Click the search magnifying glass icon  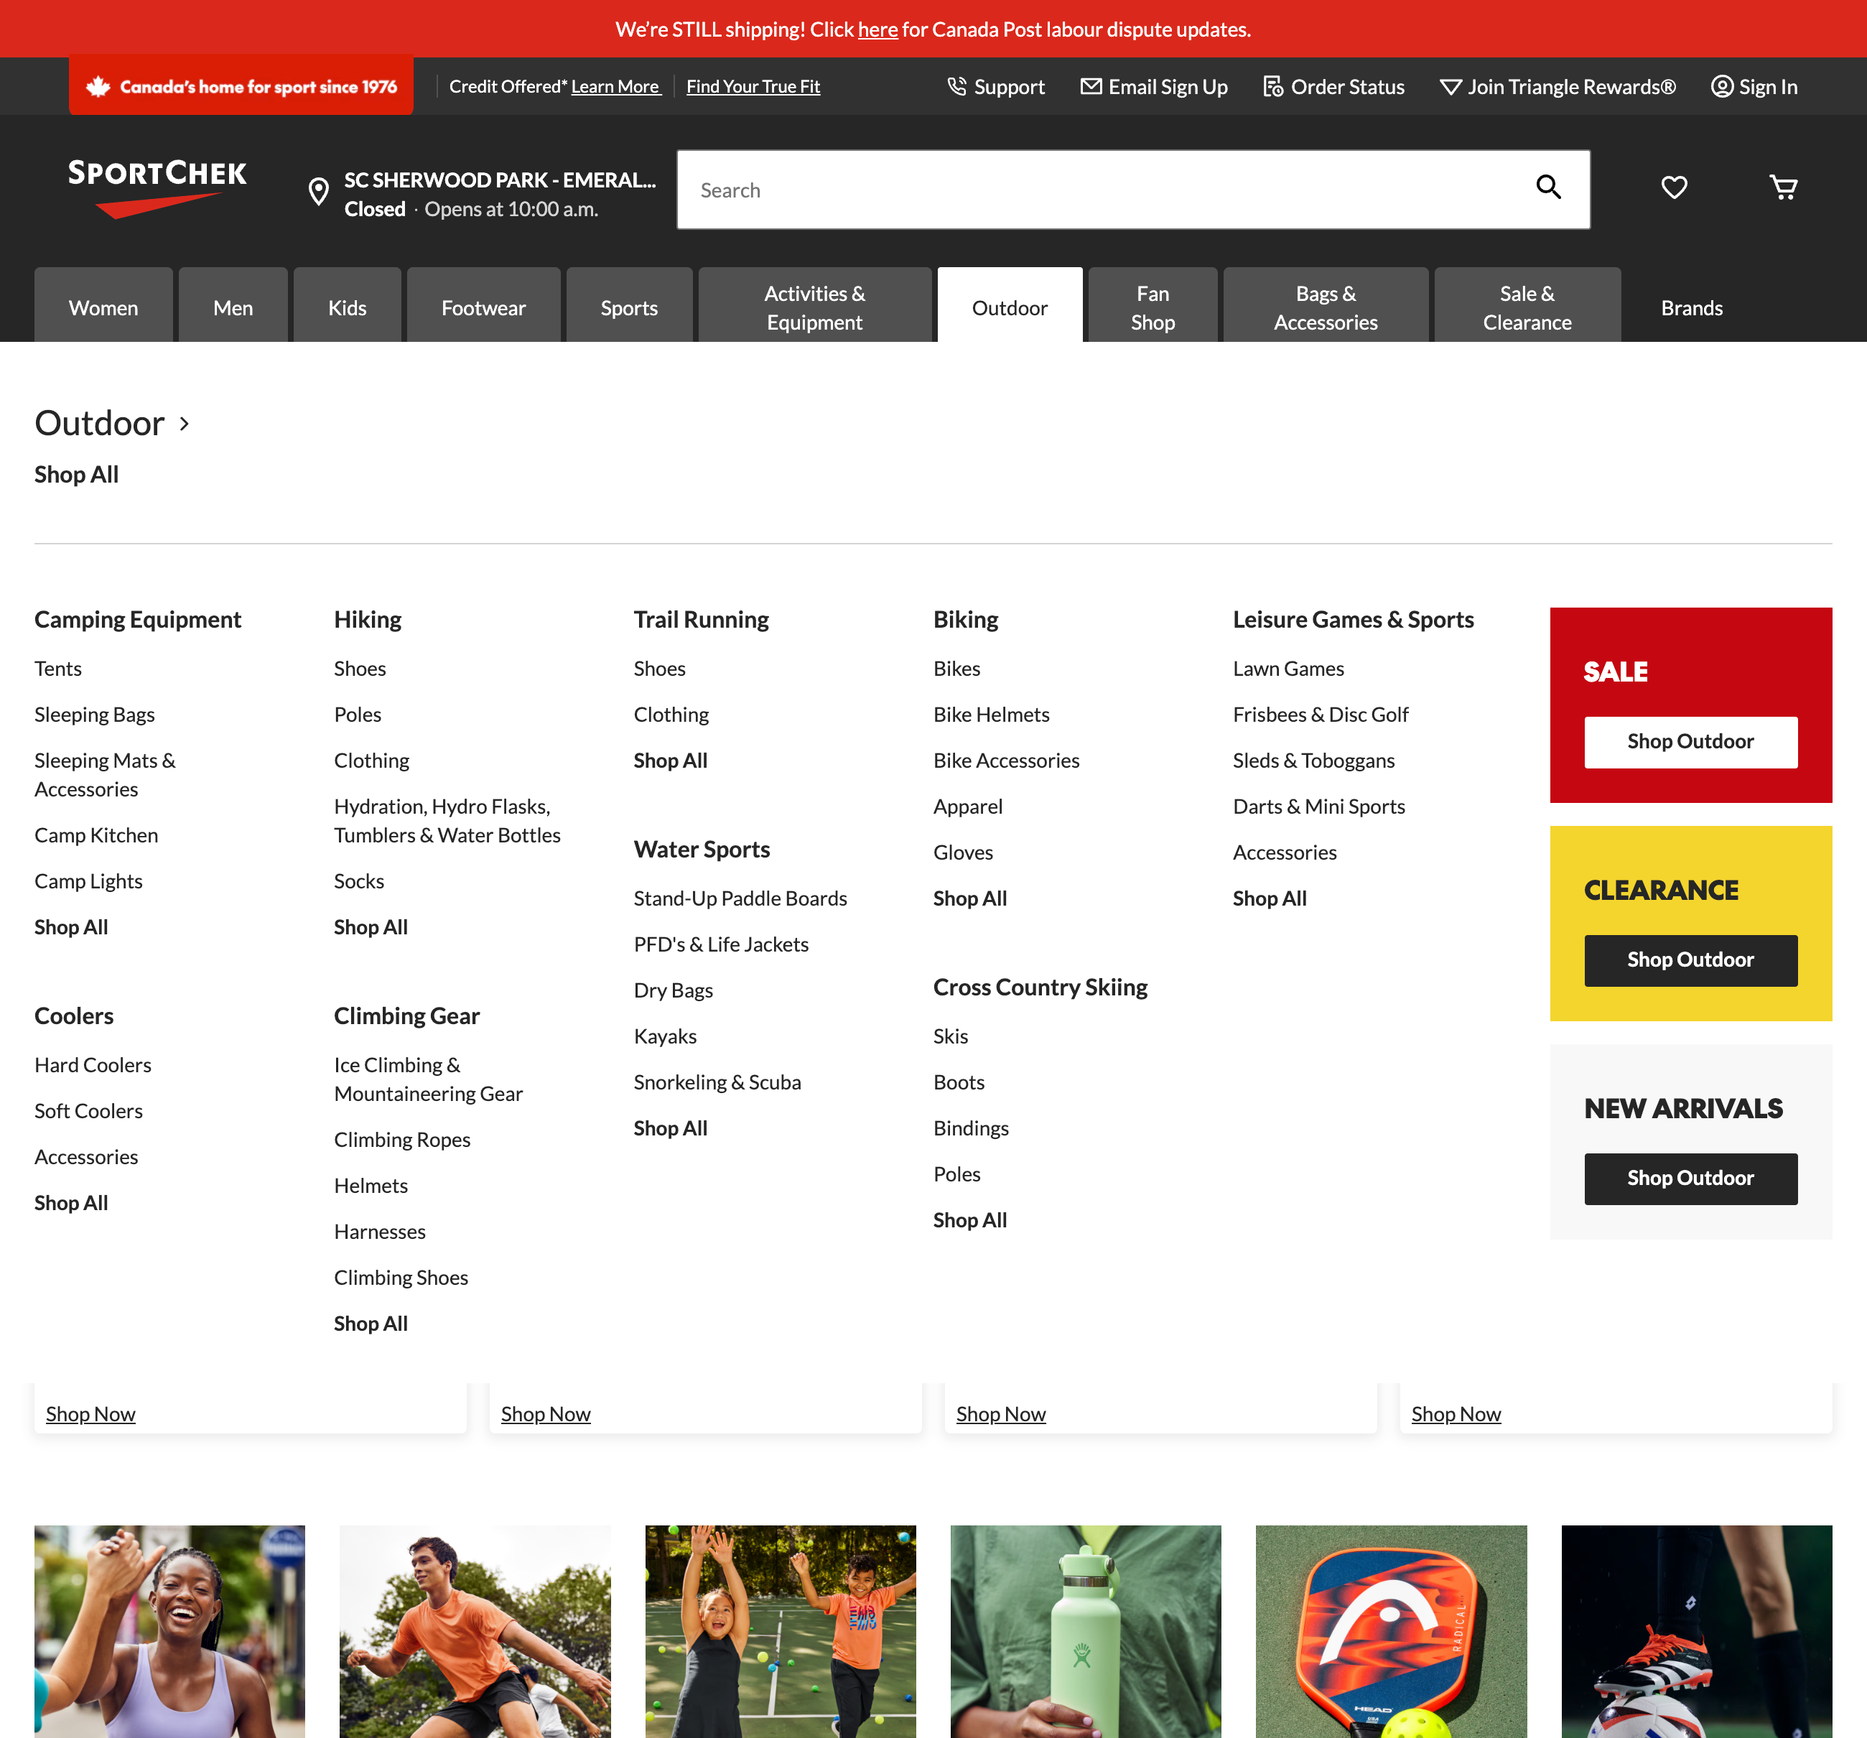[x=1549, y=188]
